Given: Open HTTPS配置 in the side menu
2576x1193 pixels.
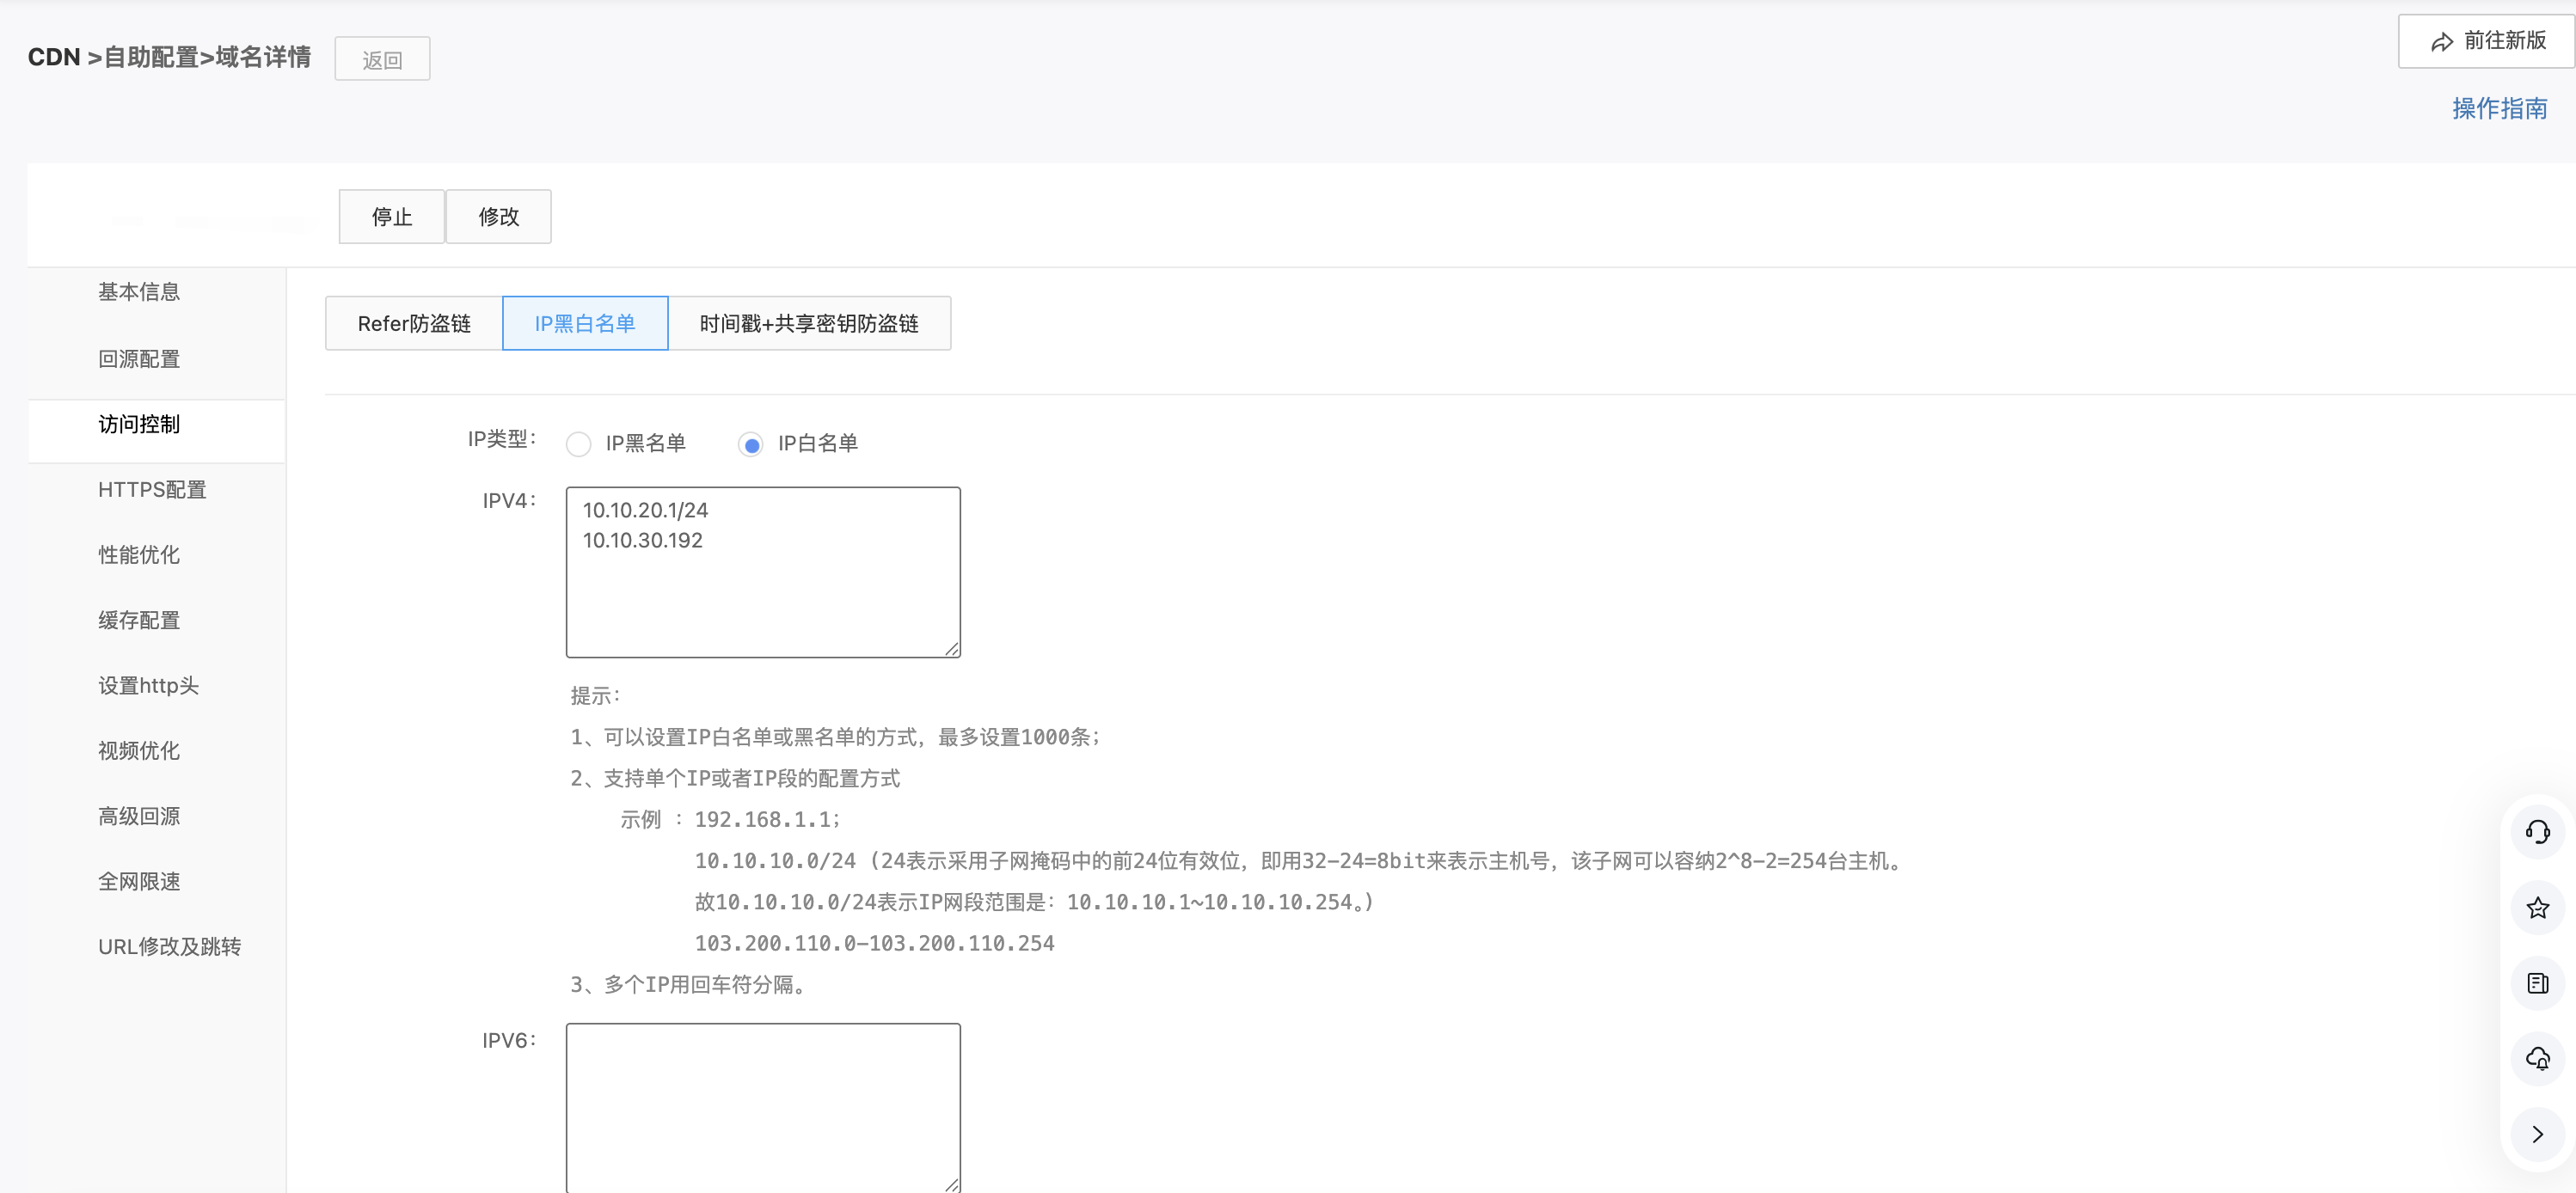Looking at the screenshot, I should pyautogui.click(x=152, y=489).
